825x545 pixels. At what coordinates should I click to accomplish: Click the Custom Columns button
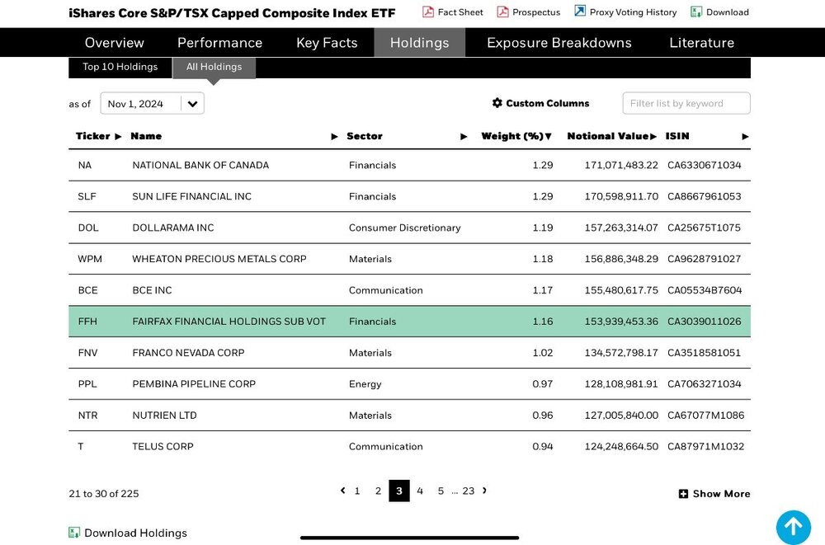[541, 103]
